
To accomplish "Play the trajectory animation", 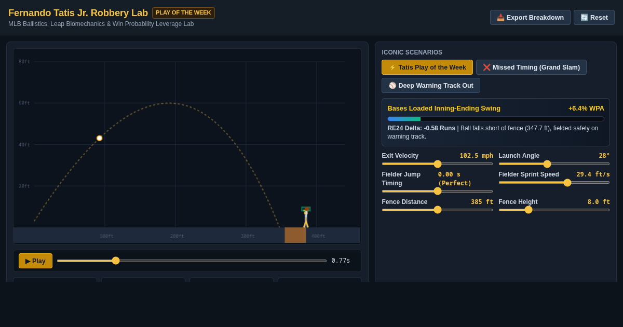I will (x=35, y=261).
